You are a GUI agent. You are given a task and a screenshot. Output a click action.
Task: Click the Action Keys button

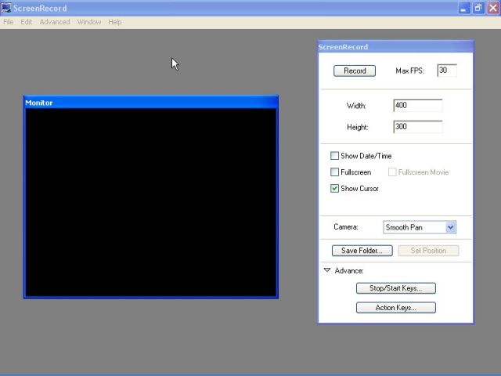396,308
